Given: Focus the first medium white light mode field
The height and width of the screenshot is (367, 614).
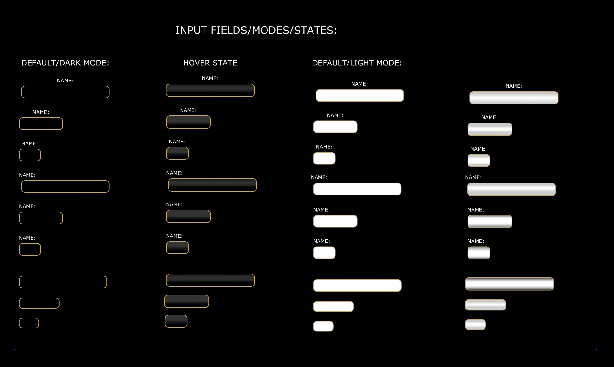Looking at the screenshot, I should (x=335, y=127).
